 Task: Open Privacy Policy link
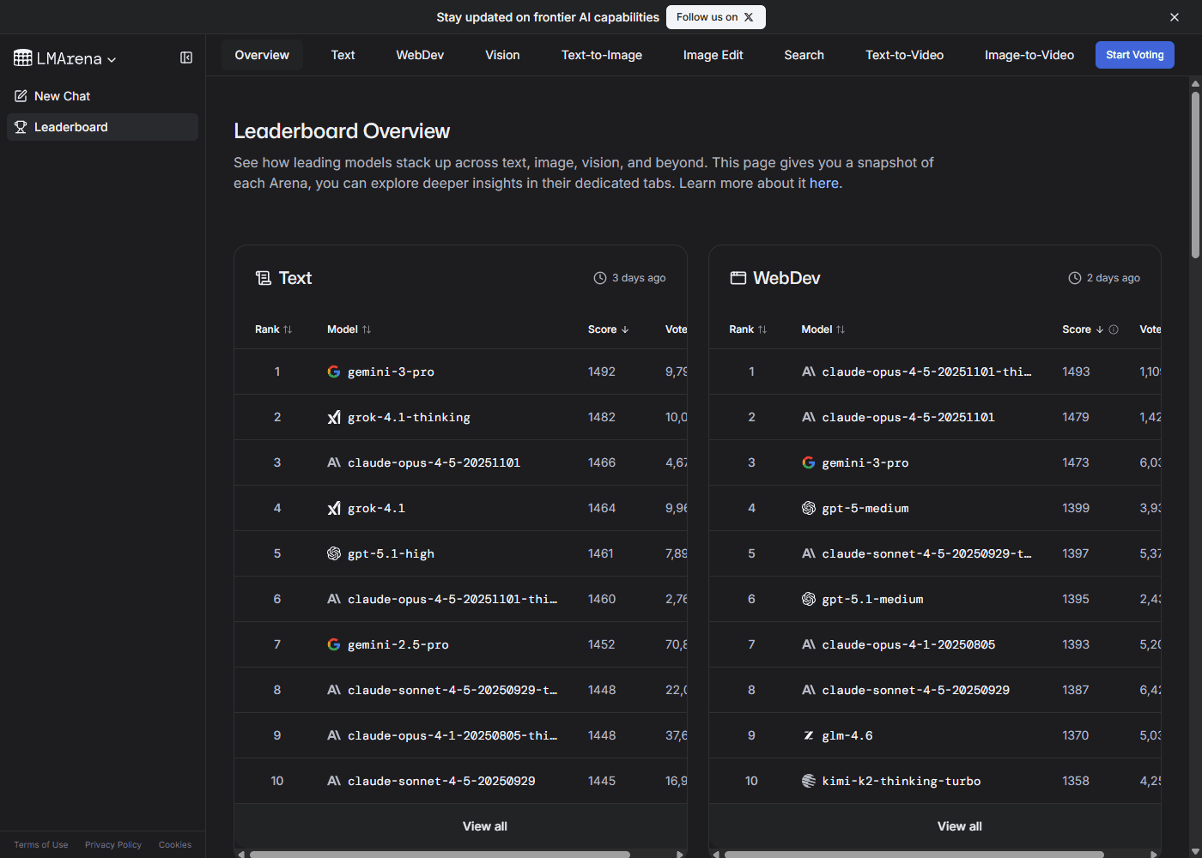(x=113, y=845)
